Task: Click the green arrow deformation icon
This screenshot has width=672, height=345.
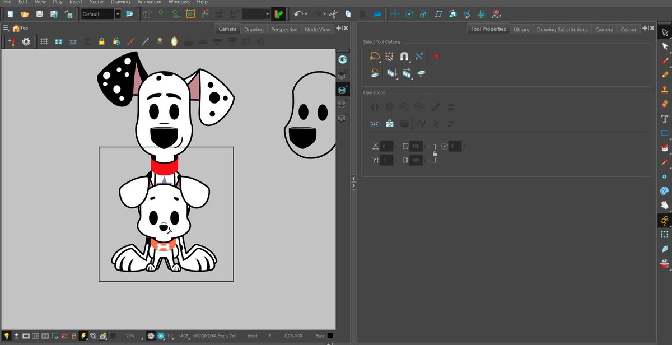Action: tap(279, 14)
